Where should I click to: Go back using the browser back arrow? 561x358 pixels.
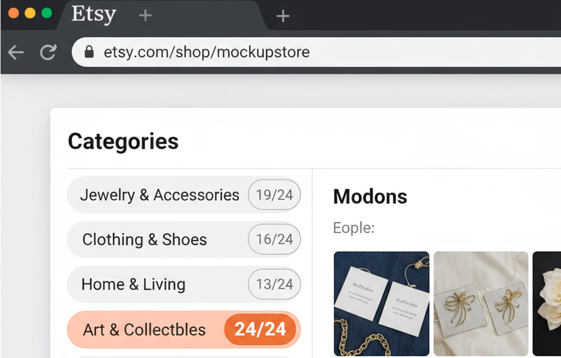pyautogui.click(x=16, y=53)
